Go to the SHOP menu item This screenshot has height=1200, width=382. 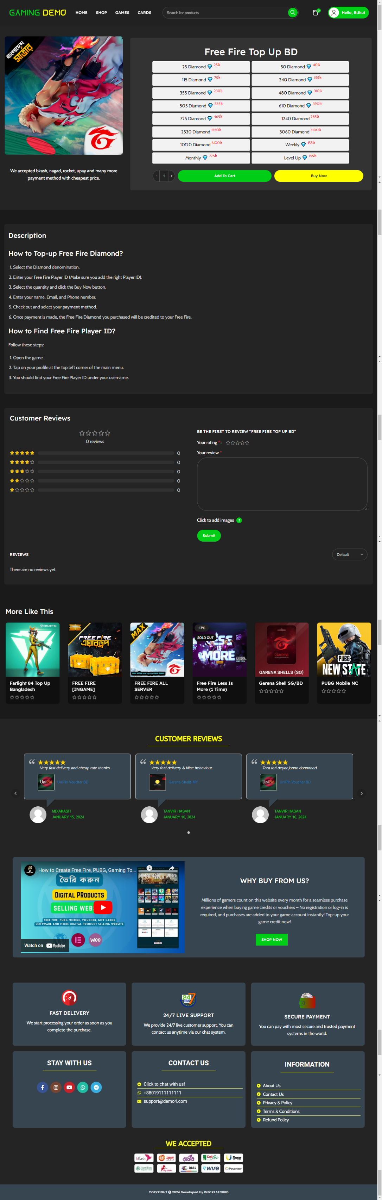coord(101,13)
